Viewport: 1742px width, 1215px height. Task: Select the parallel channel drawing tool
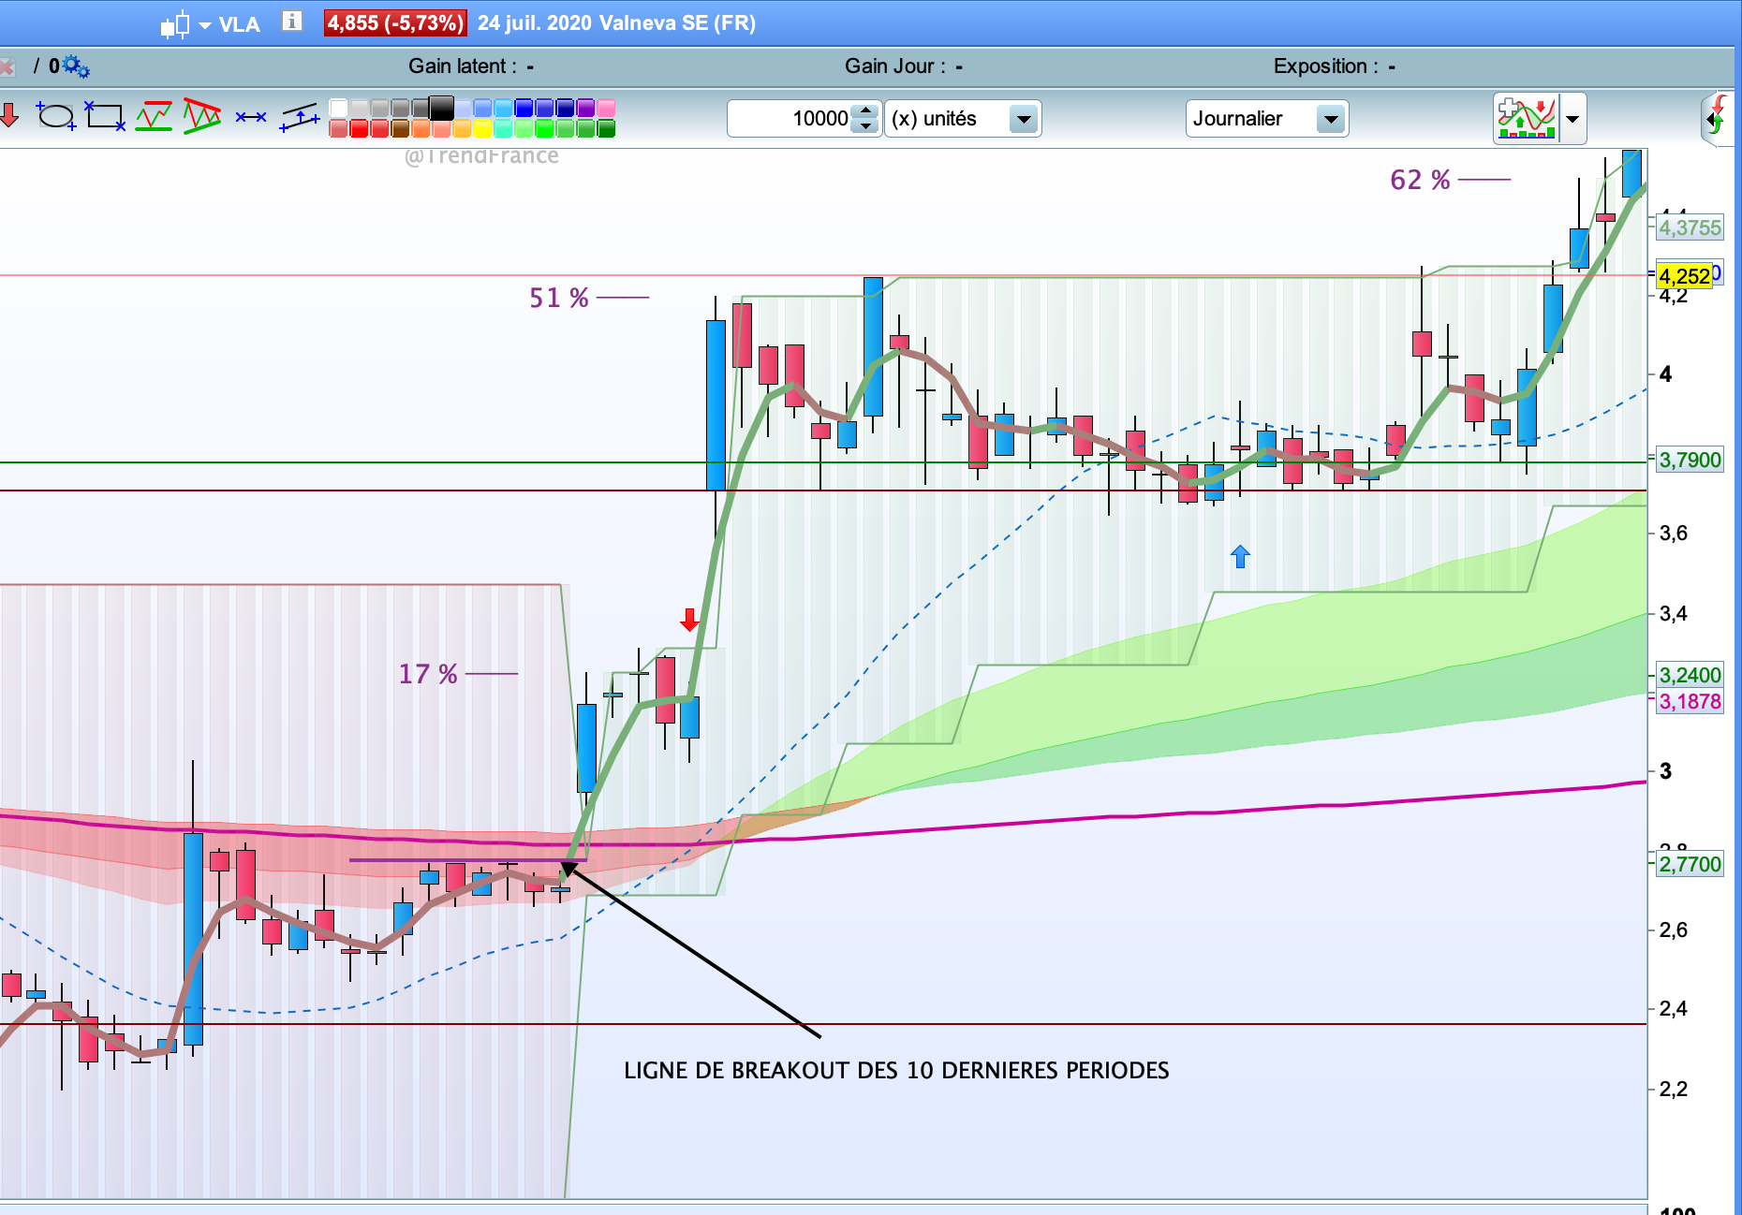300,118
